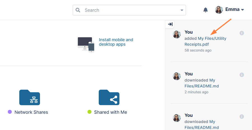Click the Network Shares label

(31, 112)
